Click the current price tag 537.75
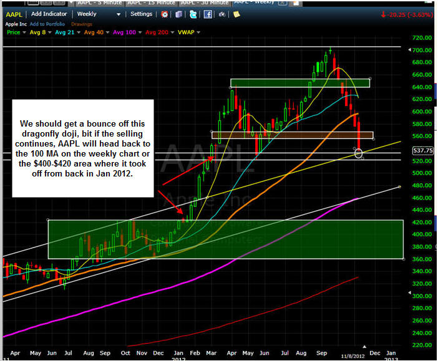Image resolution: width=438 pixels, height=361 pixels. 423,150
